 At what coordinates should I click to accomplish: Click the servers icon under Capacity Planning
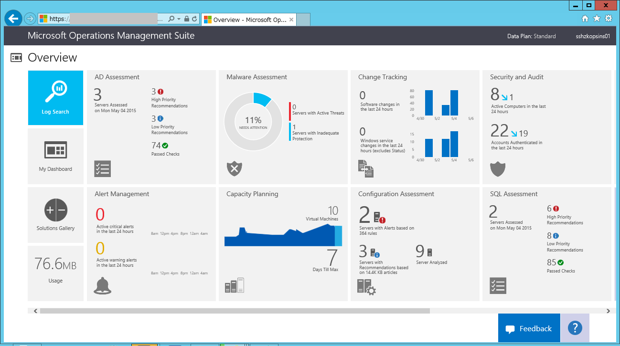coord(234,285)
